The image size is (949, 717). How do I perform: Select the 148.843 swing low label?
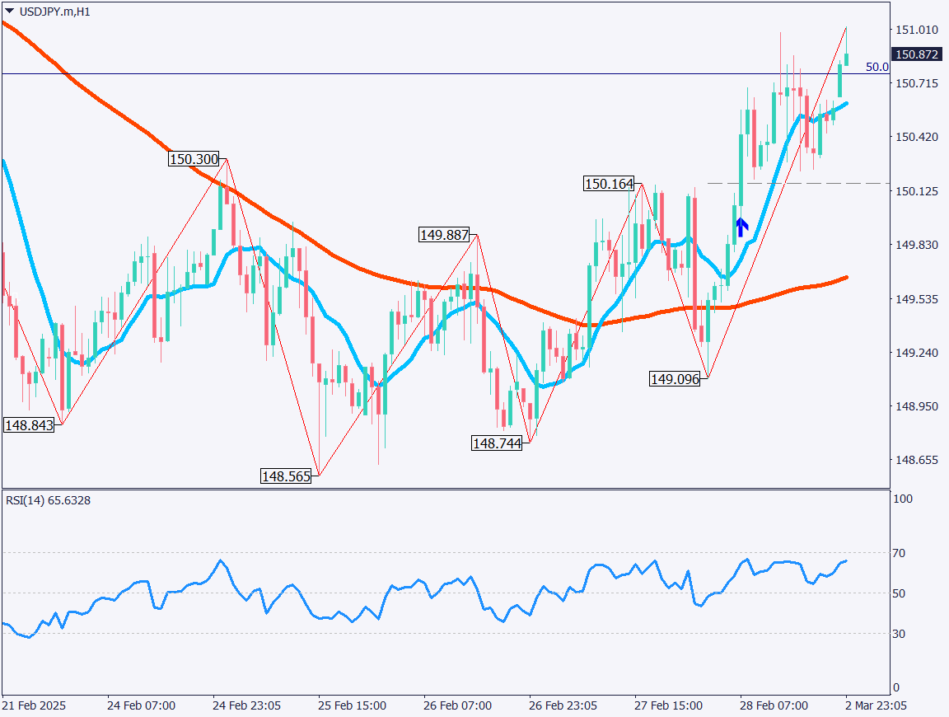coord(29,425)
